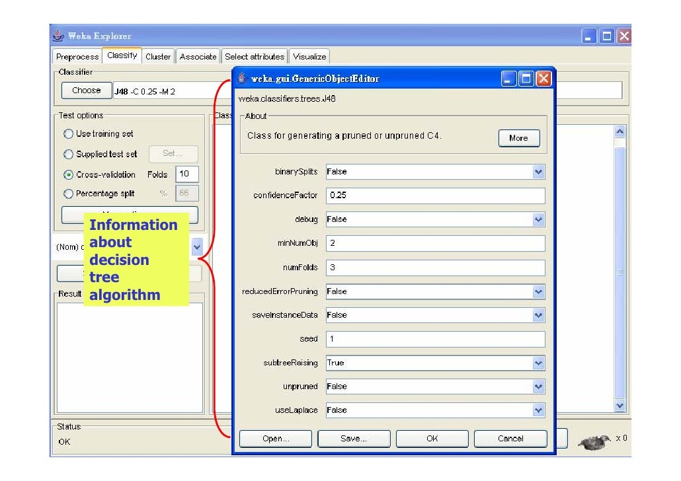Click the GenericObjectEditor Java title icon
Screen dimensions: 681x481
point(243,78)
